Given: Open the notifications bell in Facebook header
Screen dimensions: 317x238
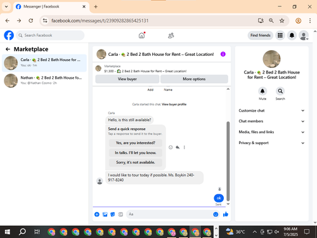Looking at the screenshot, I should click(x=292, y=36).
